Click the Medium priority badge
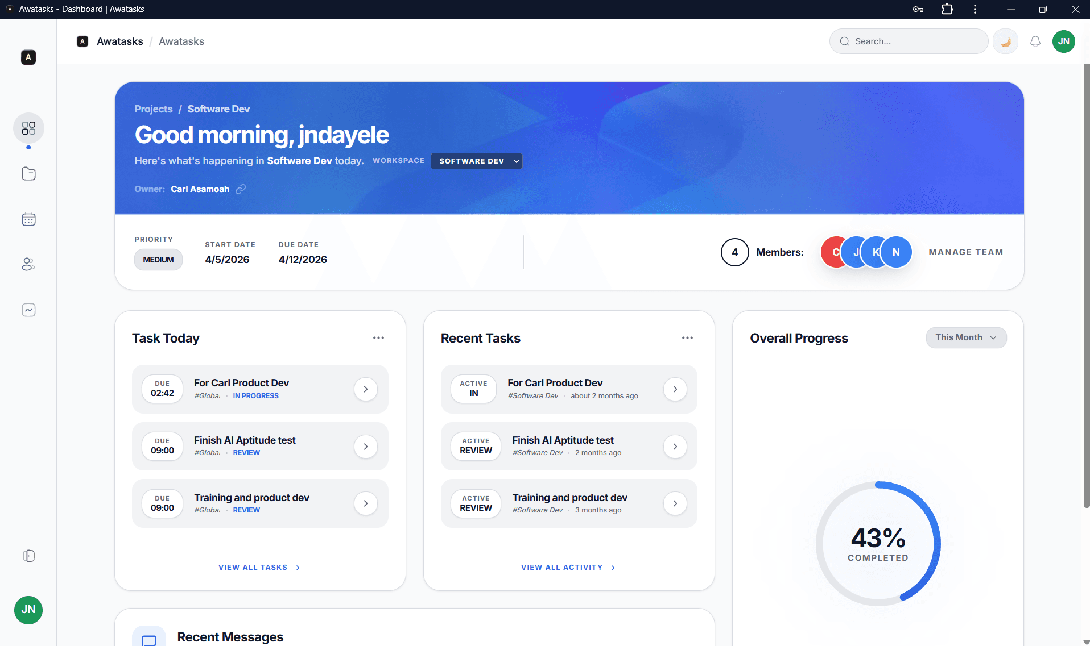The height and width of the screenshot is (646, 1090). pos(158,260)
